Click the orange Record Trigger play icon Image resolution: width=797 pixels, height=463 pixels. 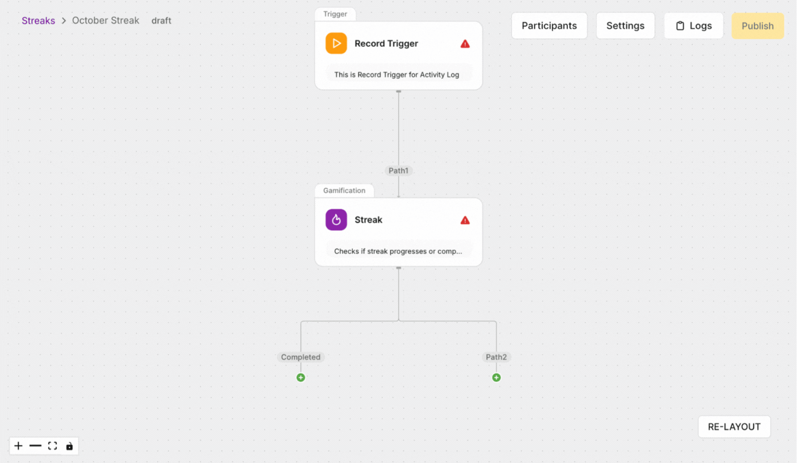pos(336,44)
